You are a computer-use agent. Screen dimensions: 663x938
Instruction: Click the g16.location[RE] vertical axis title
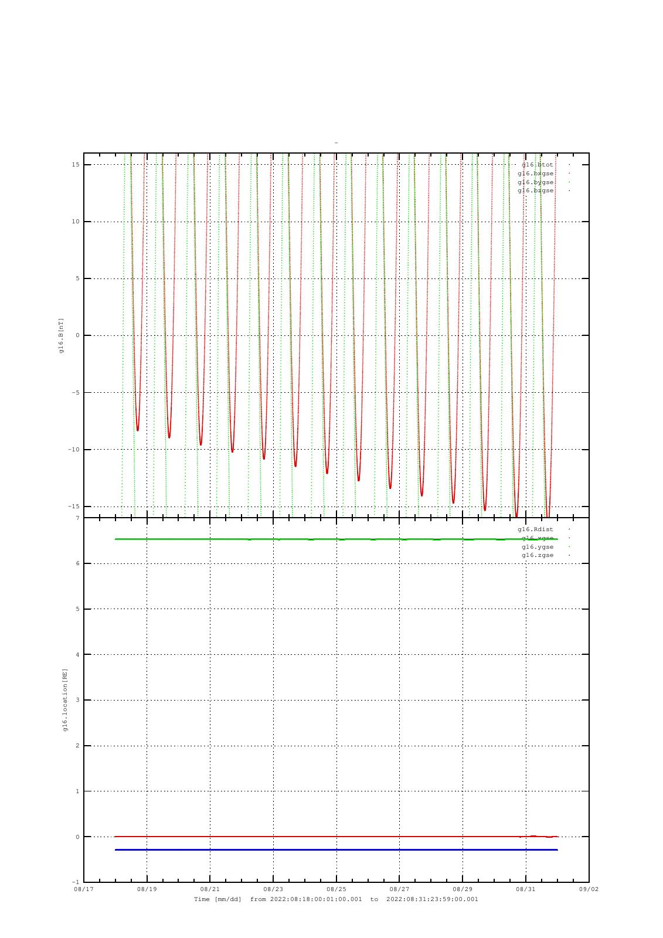(x=65, y=700)
